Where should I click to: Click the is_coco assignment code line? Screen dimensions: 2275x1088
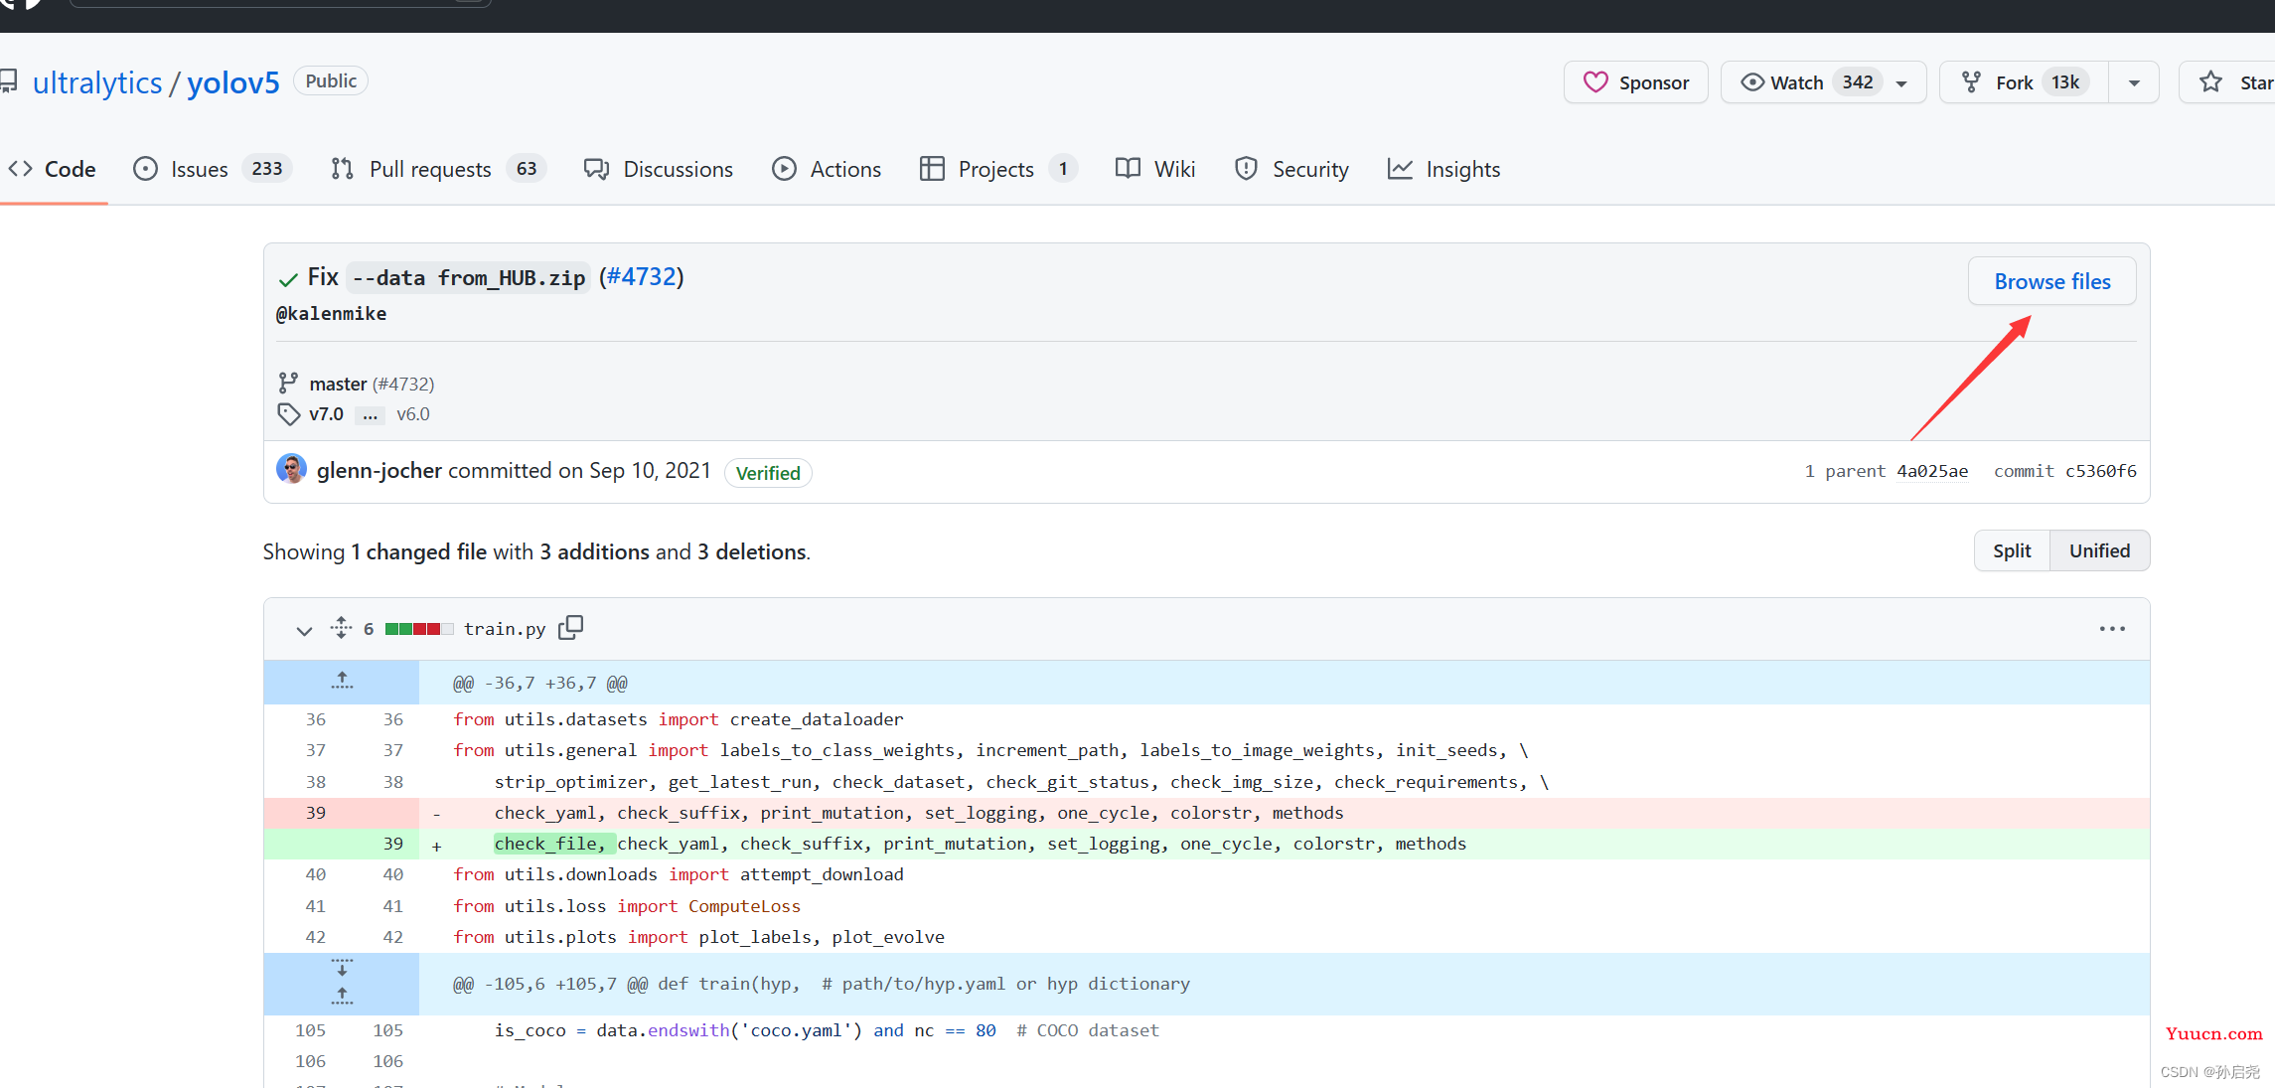point(827,1030)
